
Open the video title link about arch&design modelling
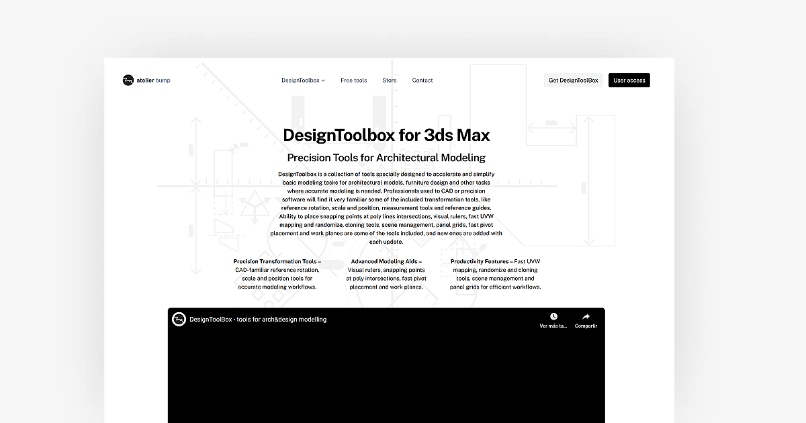point(258,319)
